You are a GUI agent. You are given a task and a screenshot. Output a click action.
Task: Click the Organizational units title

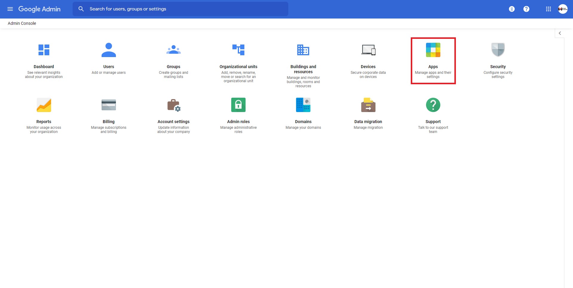point(238,67)
